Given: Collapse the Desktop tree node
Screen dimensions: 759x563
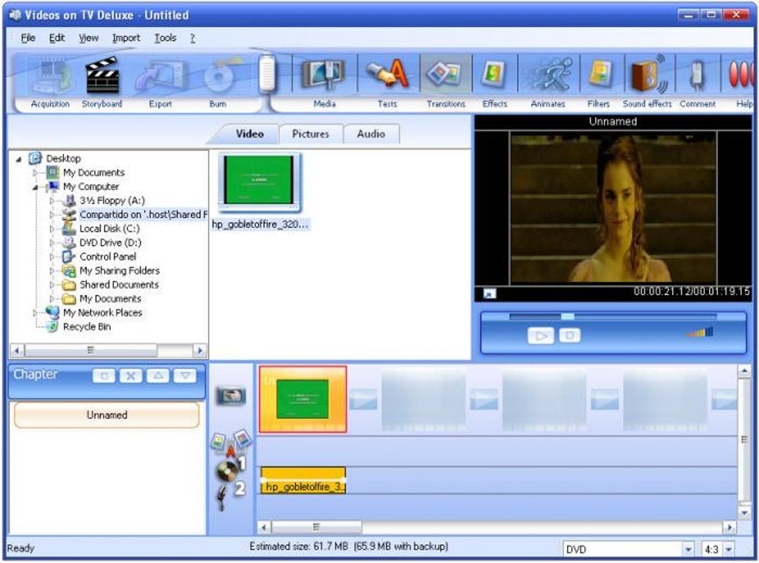Looking at the screenshot, I should [19, 159].
